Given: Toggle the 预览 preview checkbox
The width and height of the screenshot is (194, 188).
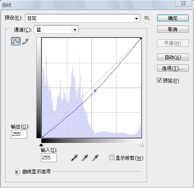Looking at the screenshot, I should pyautogui.click(x=159, y=80).
